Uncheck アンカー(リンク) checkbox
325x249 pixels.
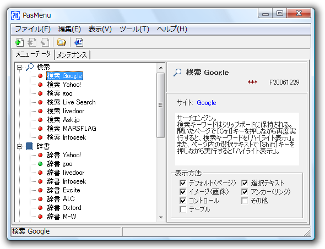(x=245, y=192)
